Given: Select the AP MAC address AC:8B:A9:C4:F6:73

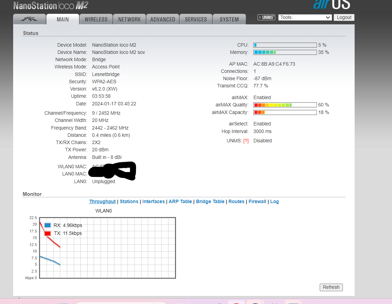Looking at the screenshot, I should tap(274, 64).
